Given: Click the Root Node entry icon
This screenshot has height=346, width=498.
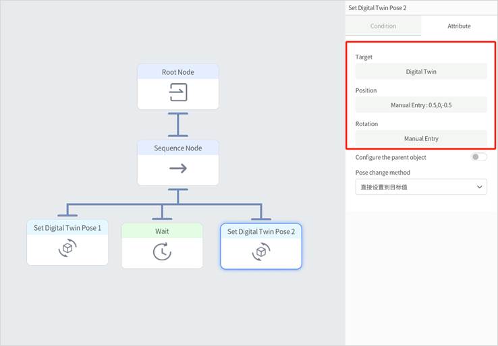Looking at the screenshot, I should 178,92.
